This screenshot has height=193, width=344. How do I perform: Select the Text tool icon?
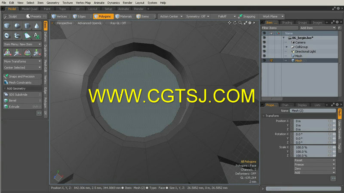coord(37,36)
